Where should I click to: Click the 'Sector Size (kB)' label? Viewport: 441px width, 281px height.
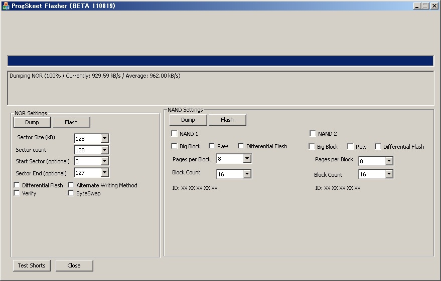point(36,137)
